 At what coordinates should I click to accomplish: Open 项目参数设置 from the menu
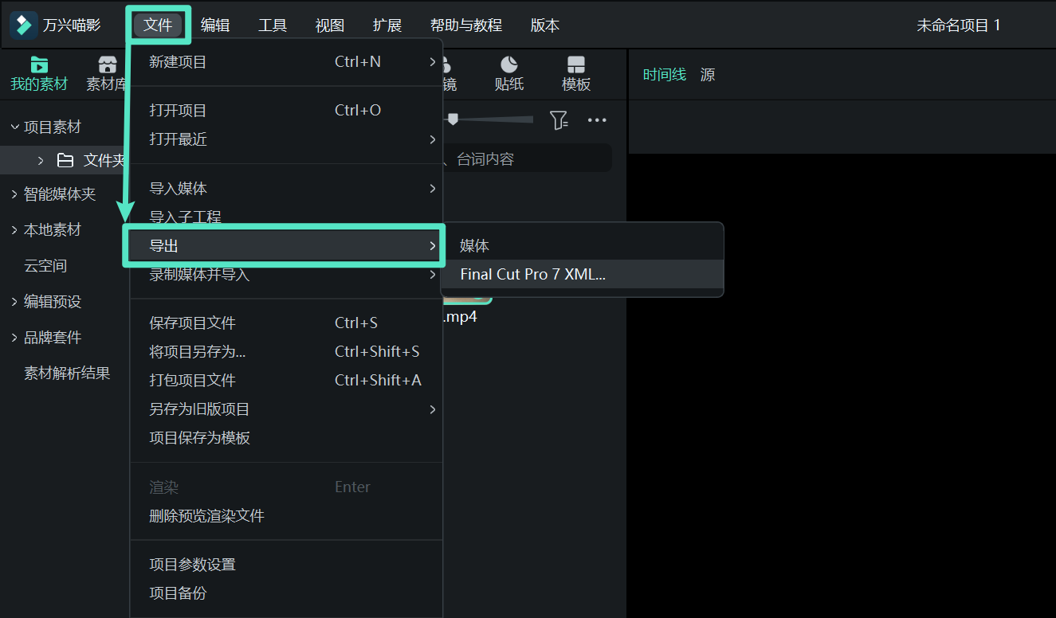286,565
